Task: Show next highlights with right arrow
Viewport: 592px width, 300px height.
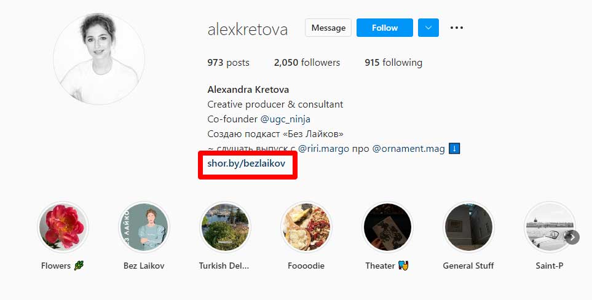Action: tap(572, 237)
